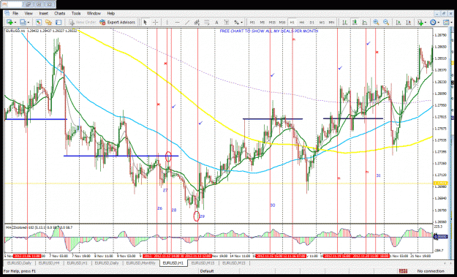Switch chart to Line Chart mode

tap(364, 22)
